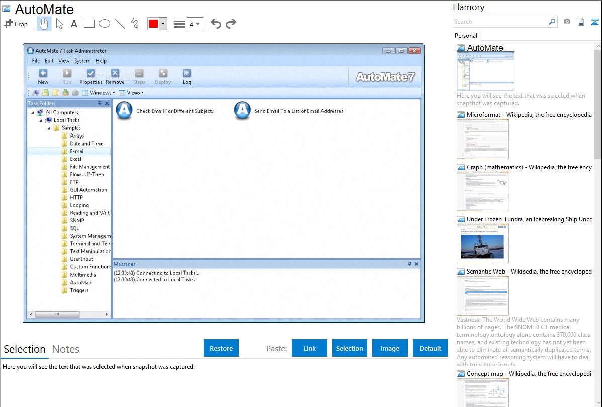
Task: Open the System menu in AutoMate
Action: (x=82, y=61)
